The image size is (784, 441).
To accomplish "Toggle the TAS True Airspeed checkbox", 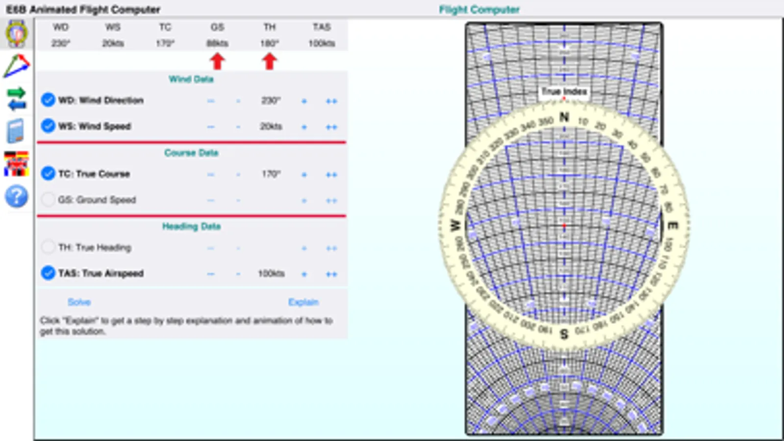I will coord(48,273).
